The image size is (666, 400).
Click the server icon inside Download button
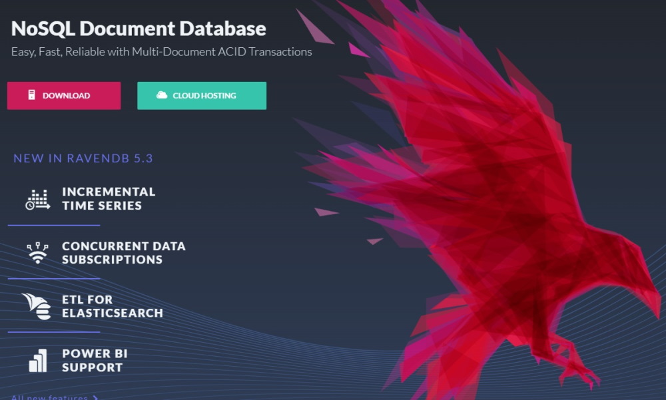coord(31,95)
